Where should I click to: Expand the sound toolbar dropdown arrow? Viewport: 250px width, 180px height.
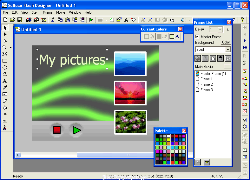click(x=189, y=20)
